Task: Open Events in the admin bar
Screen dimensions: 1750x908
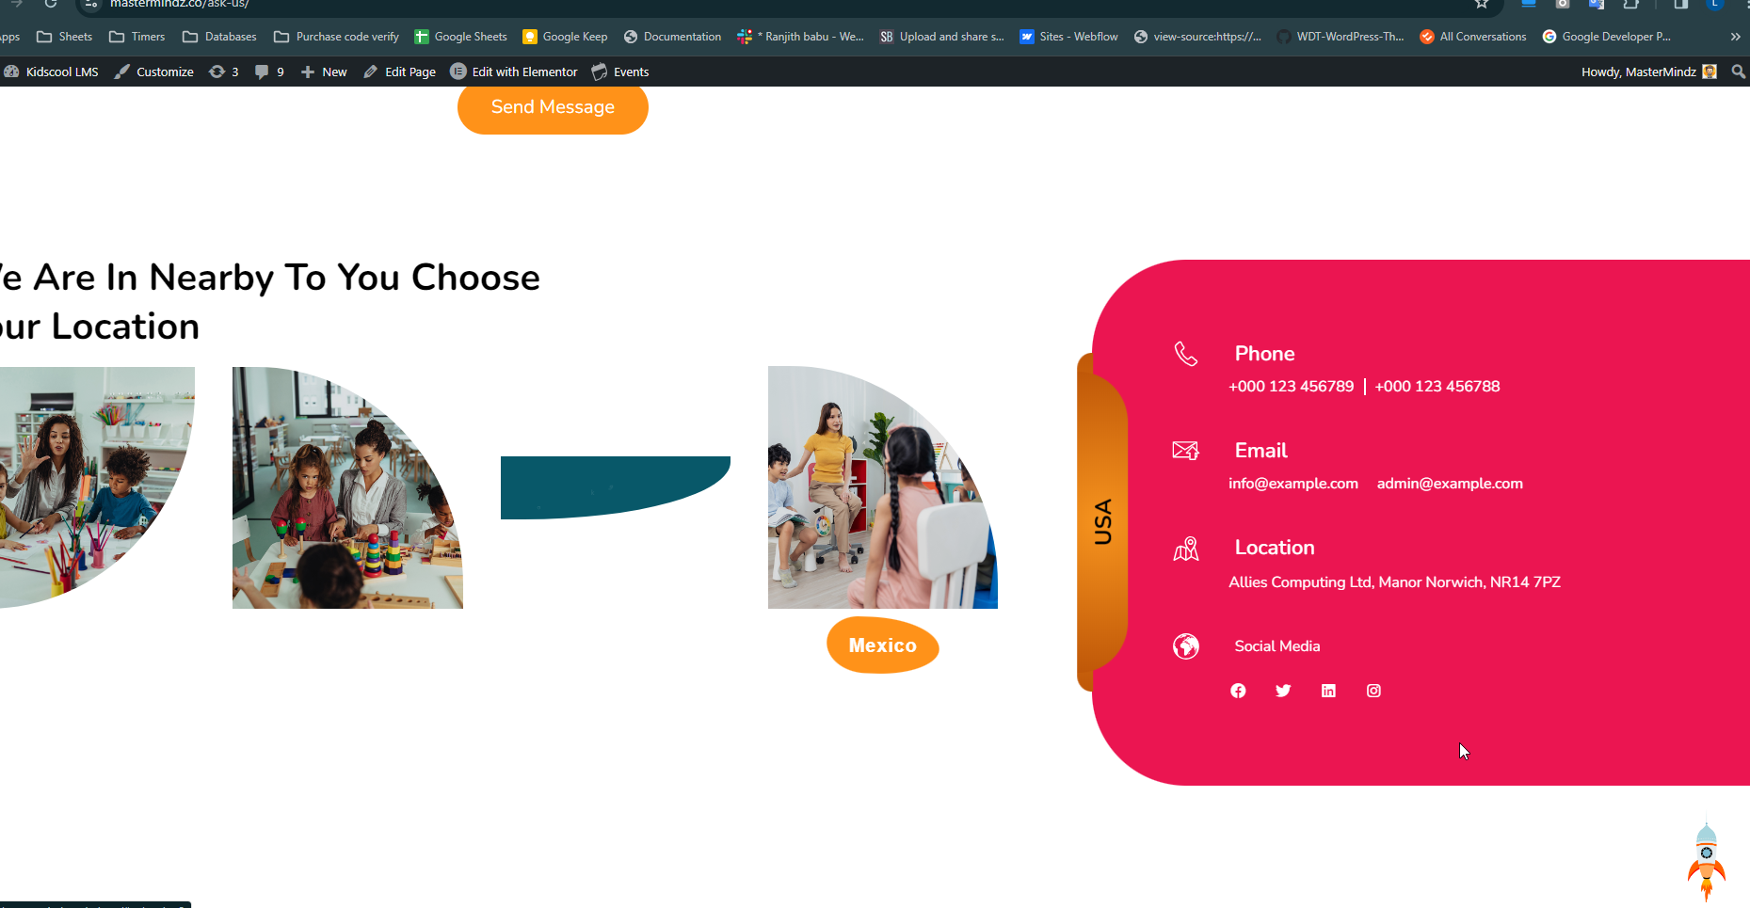Action: [x=620, y=72]
